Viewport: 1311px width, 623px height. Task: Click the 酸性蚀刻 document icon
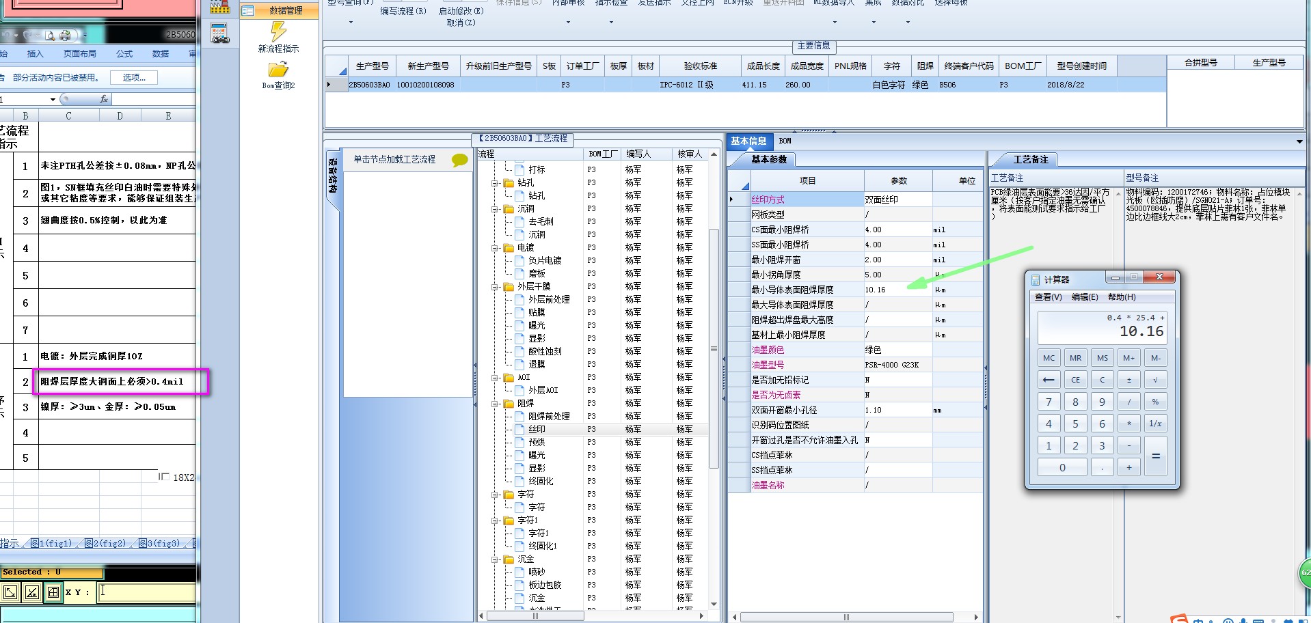pyautogui.click(x=519, y=352)
